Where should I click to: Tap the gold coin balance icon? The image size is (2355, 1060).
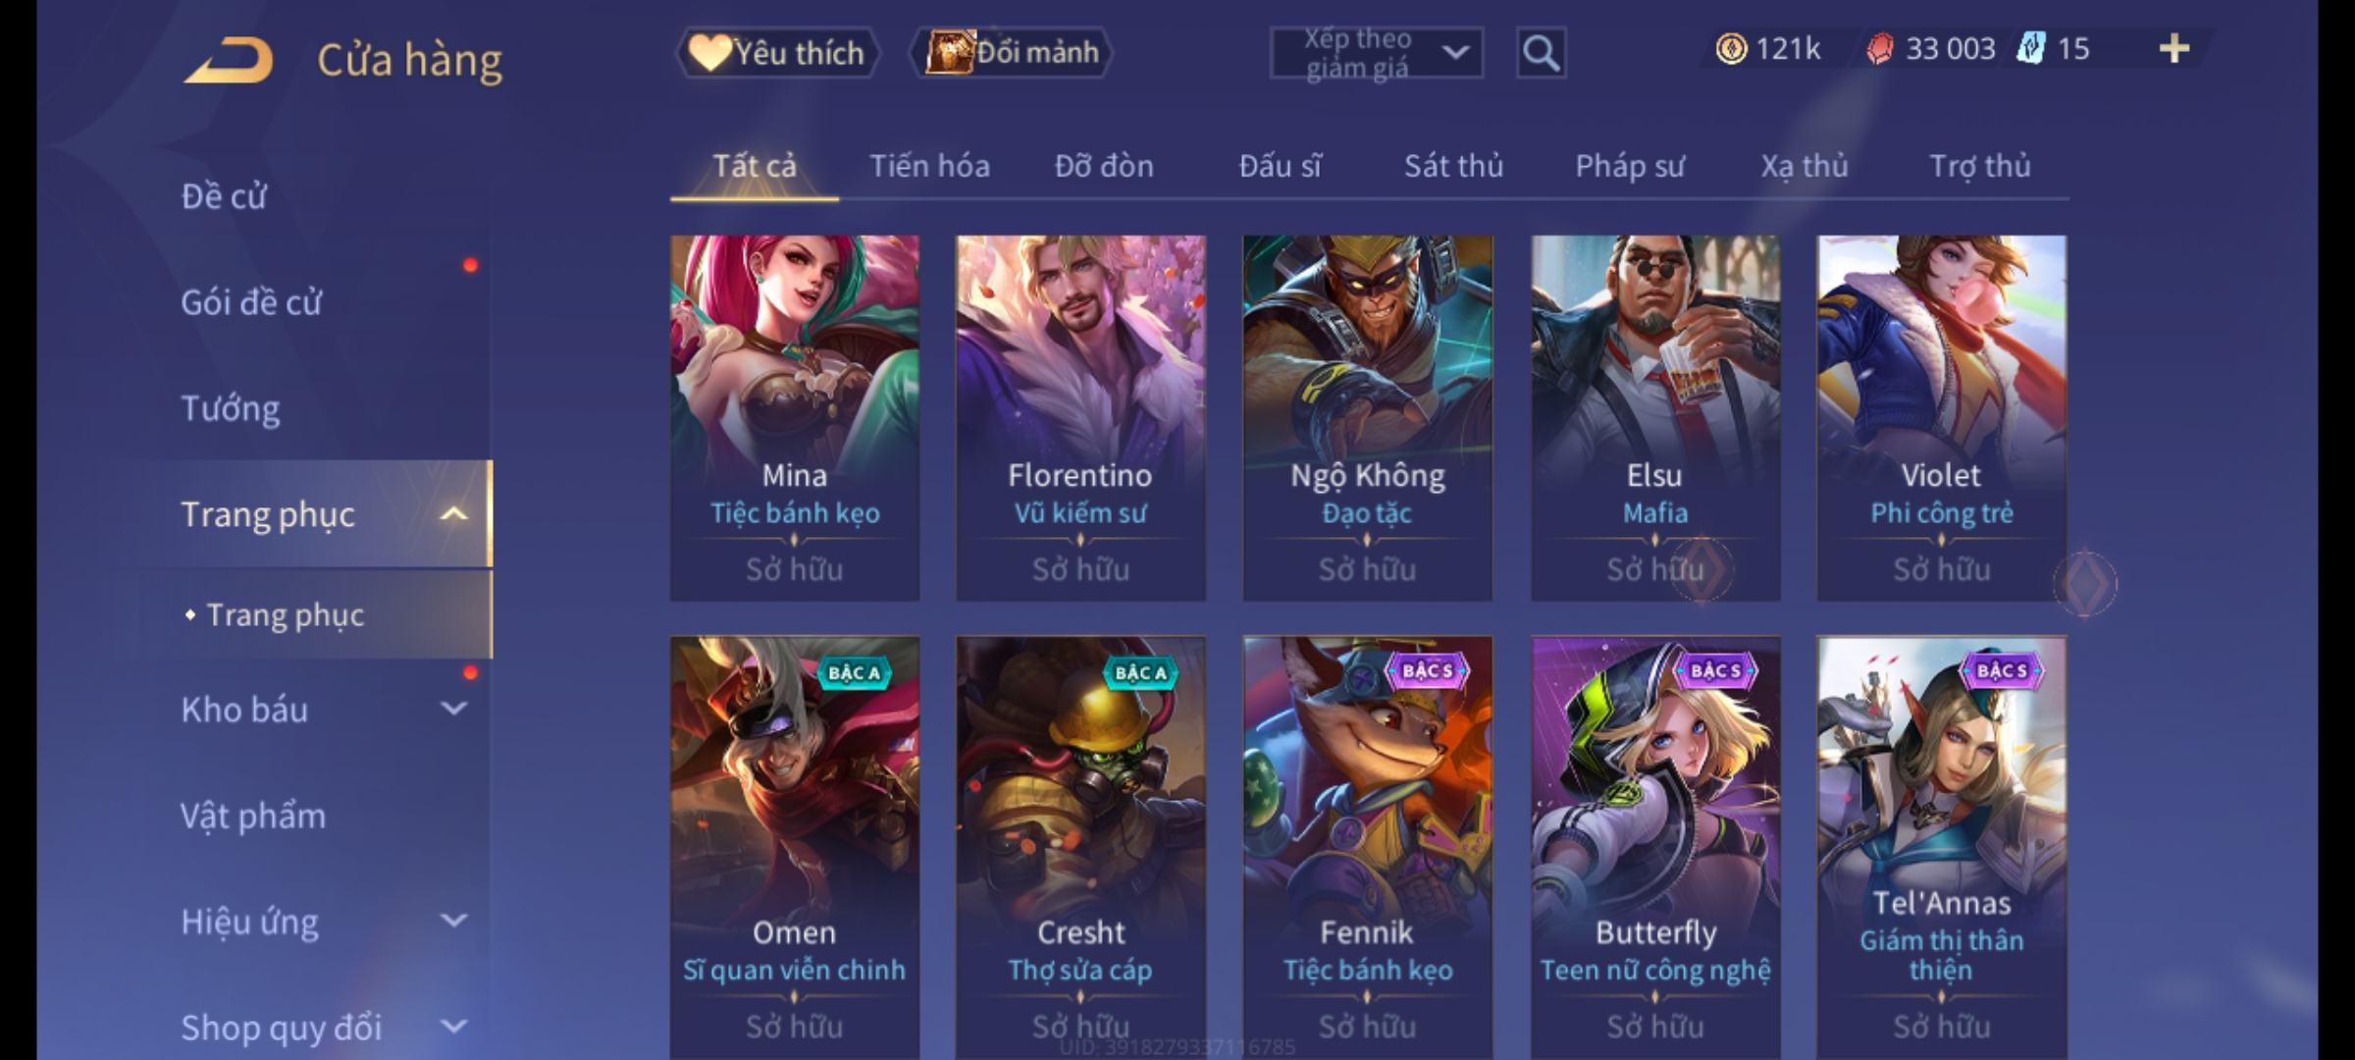(x=1731, y=49)
